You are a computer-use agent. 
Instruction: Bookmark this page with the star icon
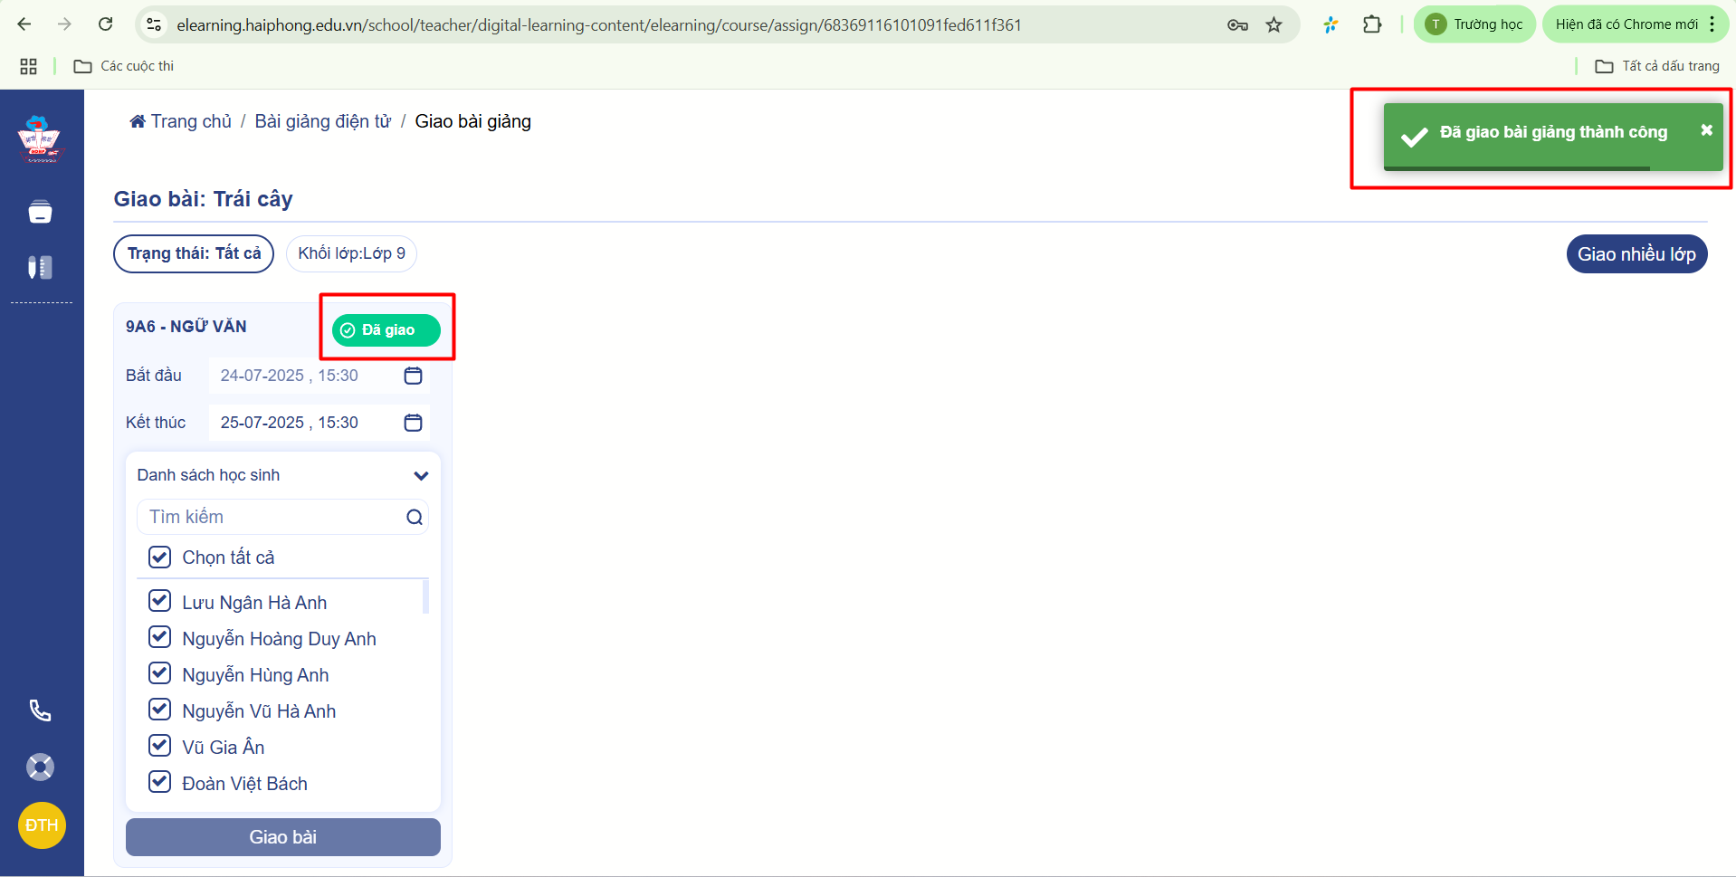pos(1274,25)
